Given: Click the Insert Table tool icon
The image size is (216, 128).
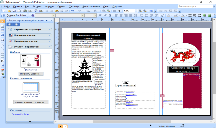Looking at the screenshot, I should click(3, 30).
